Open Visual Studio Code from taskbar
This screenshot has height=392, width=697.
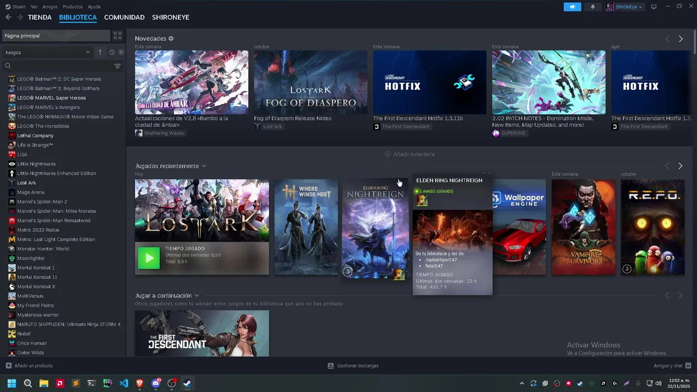[124, 383]
